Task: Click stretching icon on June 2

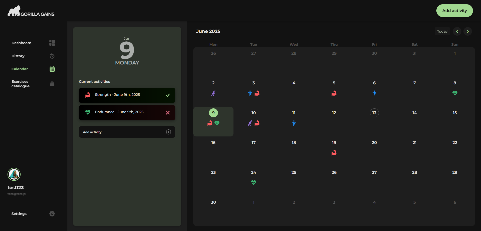Action: tap(213, 93)
